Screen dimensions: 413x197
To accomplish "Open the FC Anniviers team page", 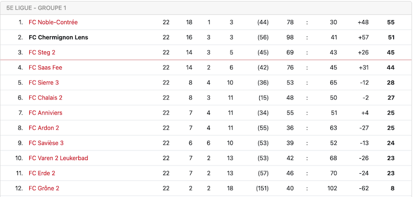I will point(45,113).
